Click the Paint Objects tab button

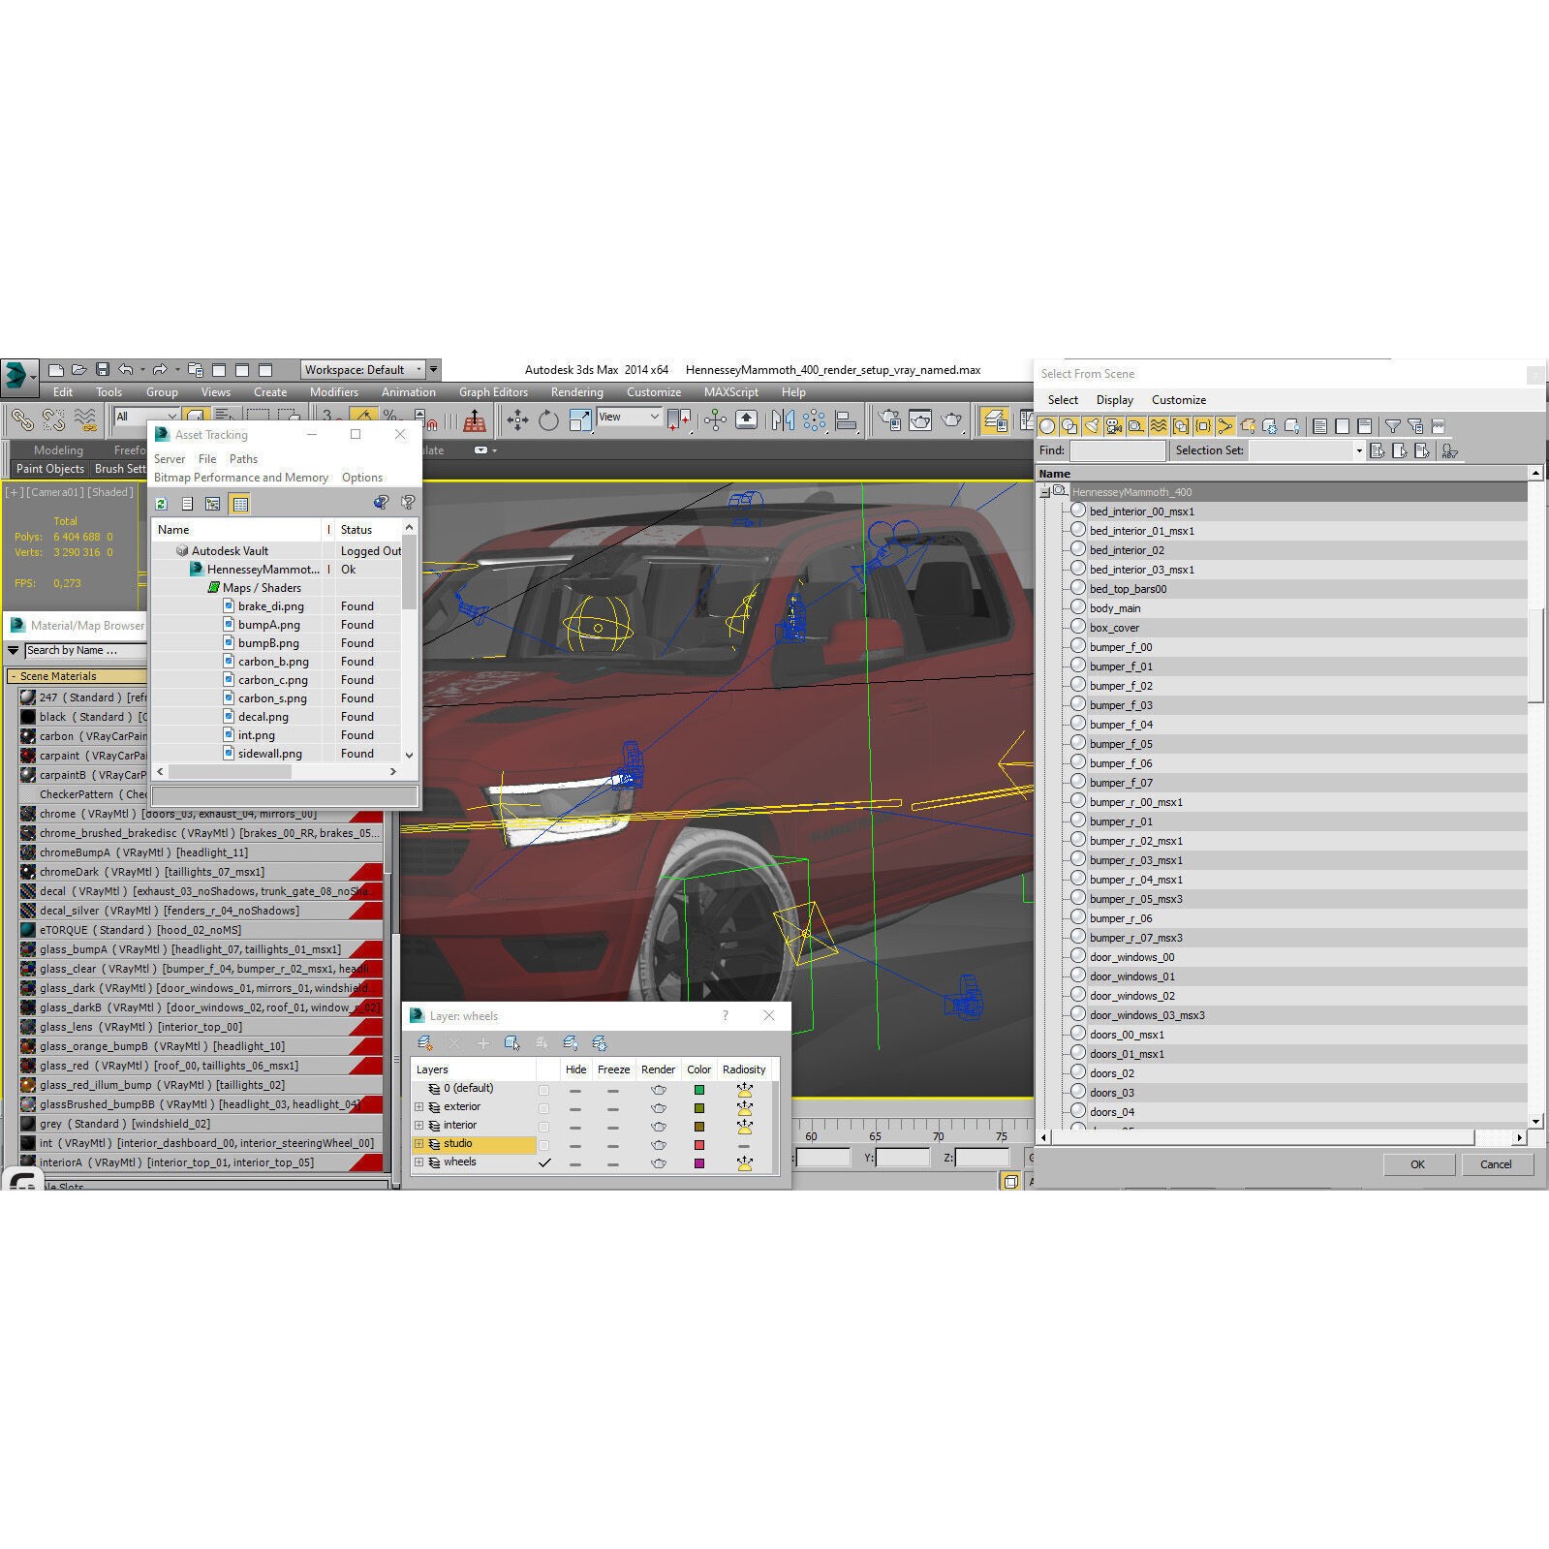pyautogui.click(x=50, y=469)
